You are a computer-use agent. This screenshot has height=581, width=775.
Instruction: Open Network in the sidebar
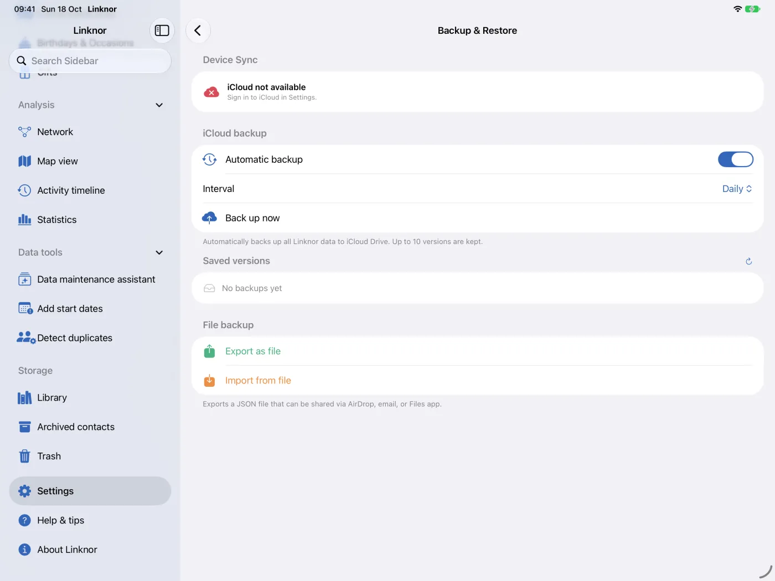click(x=90, y=132)
